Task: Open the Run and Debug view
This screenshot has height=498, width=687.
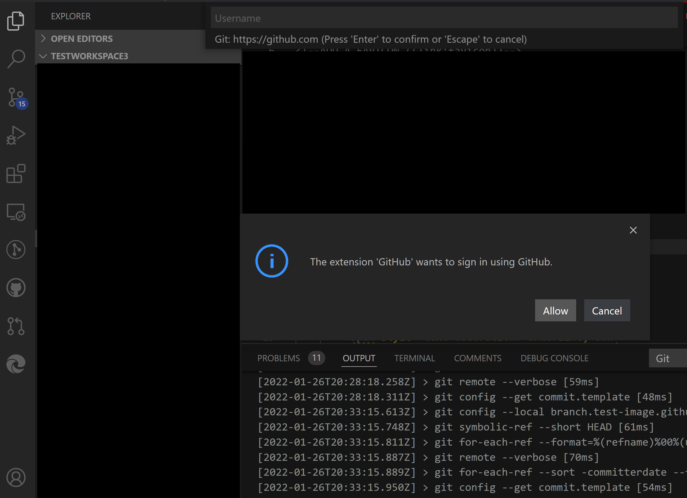Action: click(x=16, y=135)
